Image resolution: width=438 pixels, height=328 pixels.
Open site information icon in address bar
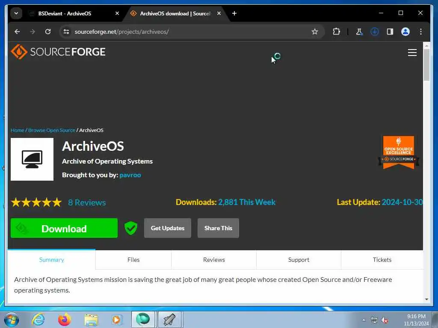[66, 32]
